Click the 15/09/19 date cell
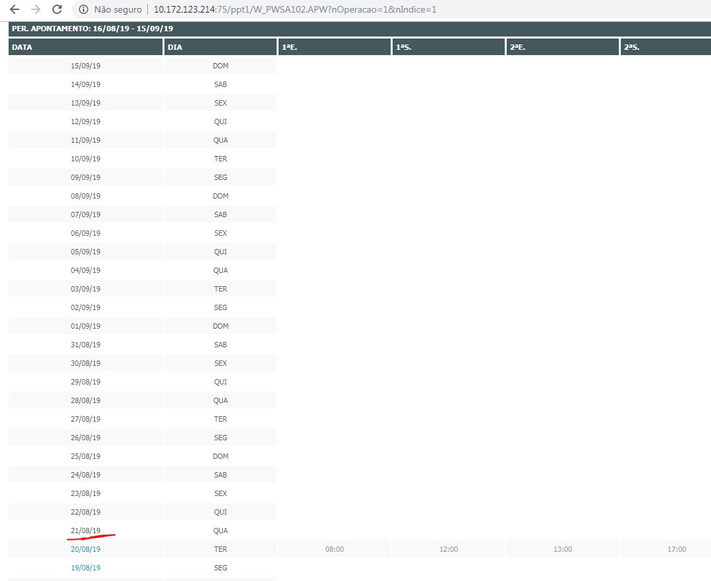711x581 pixels. 86,65
